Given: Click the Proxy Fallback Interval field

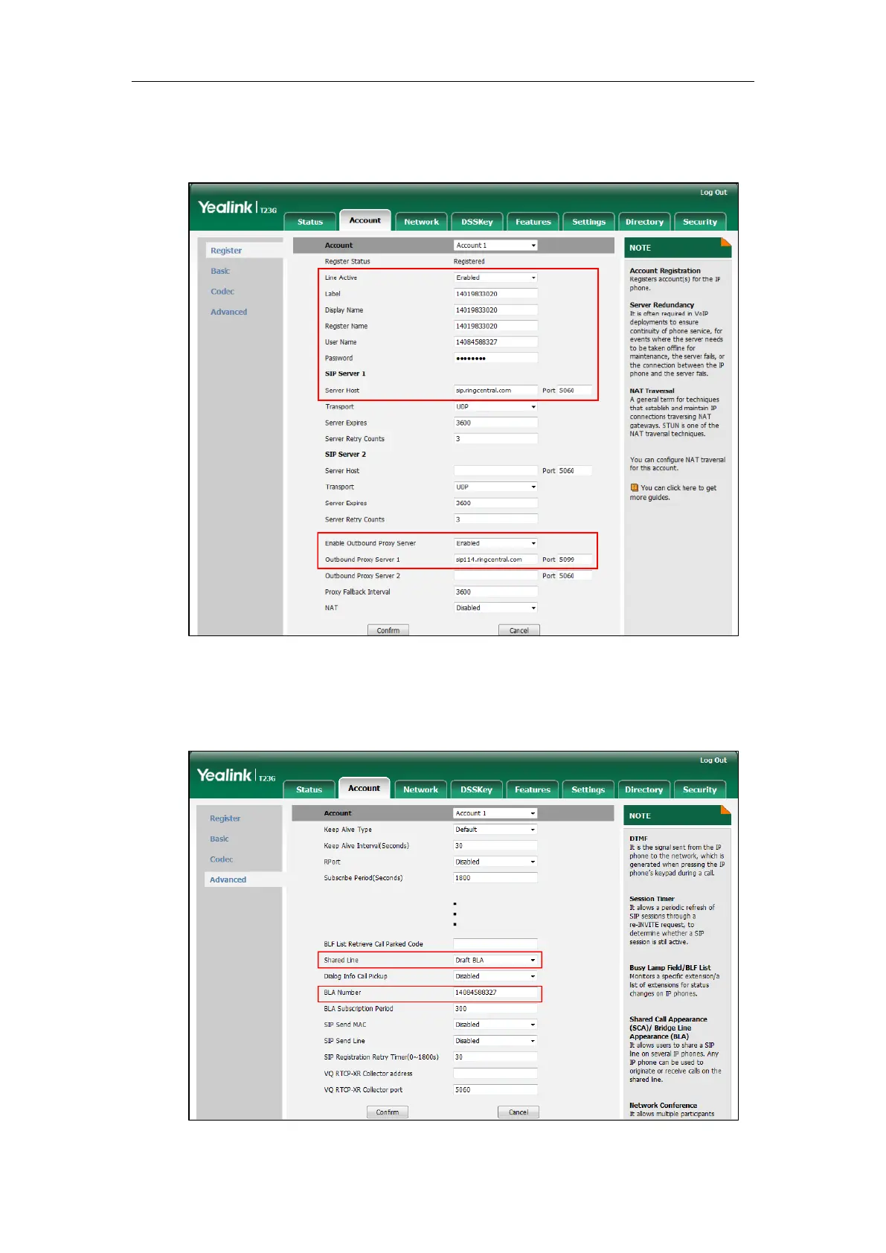Looking at the screenshot, I should click(x=495, y=592).
